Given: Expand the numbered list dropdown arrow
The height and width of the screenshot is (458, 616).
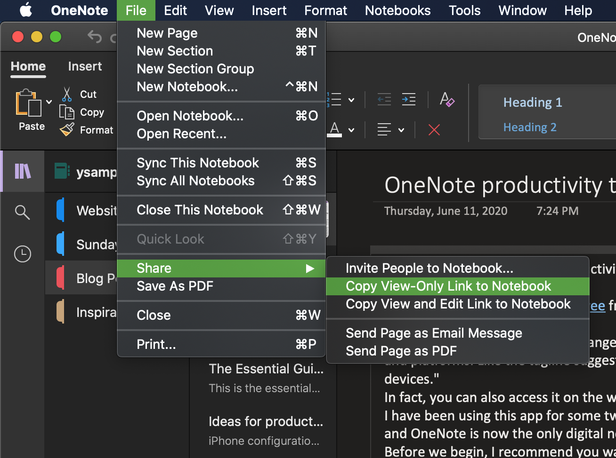Looking at the screenshot, I should pyautogui.click(x=351, y=100).
